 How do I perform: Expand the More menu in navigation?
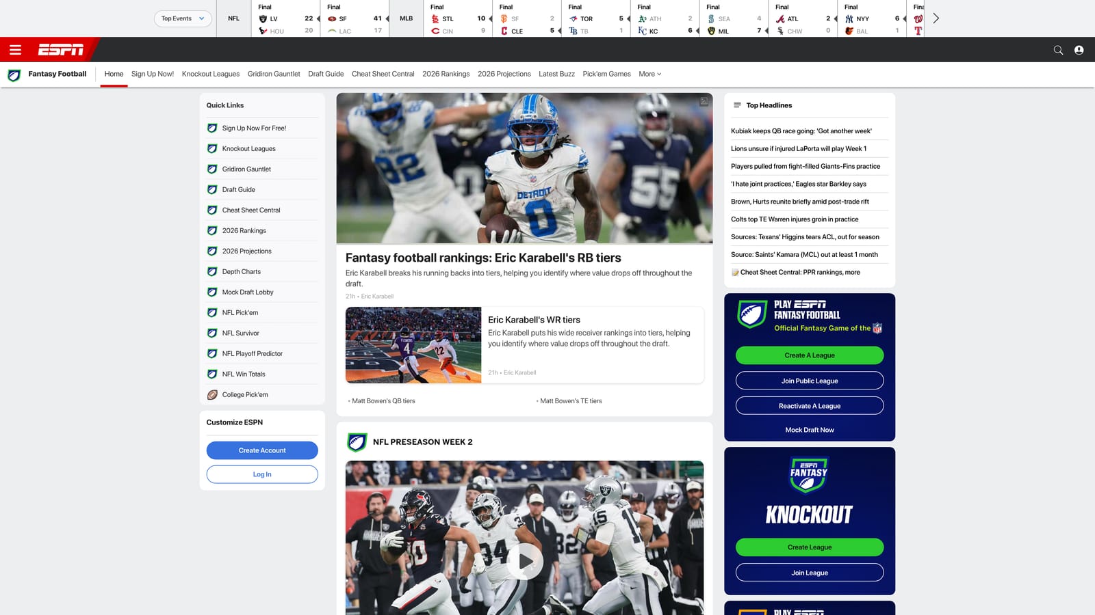[x=650, y=74]
